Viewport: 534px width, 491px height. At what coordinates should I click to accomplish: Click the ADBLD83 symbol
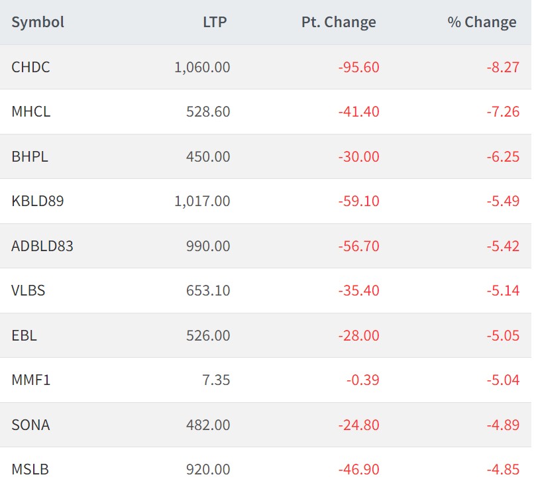42,246
